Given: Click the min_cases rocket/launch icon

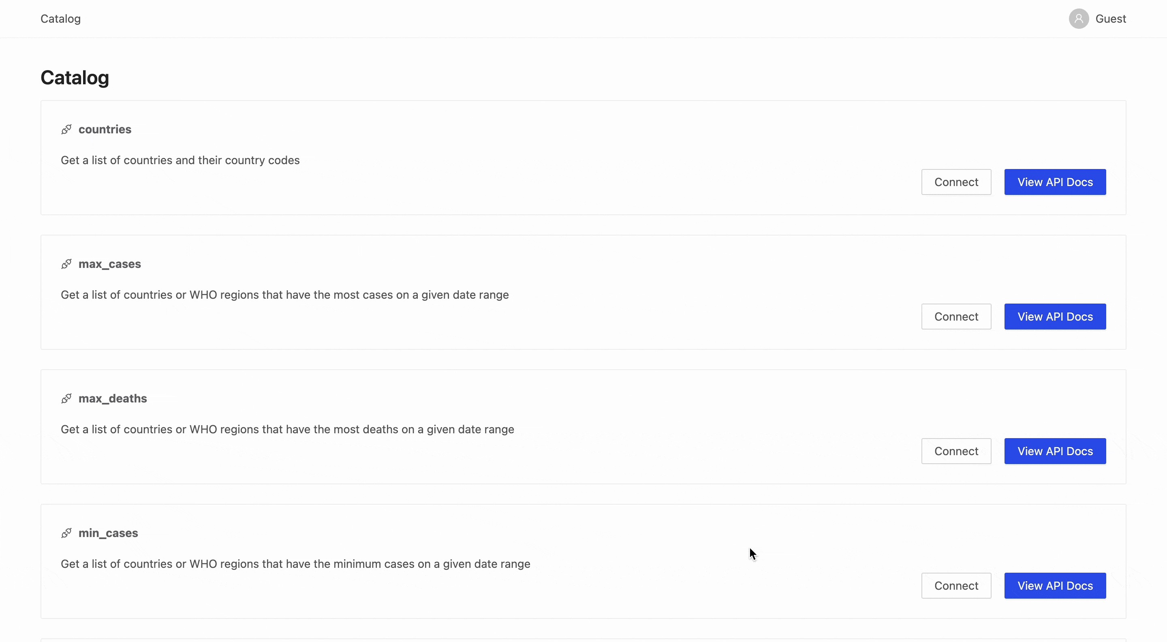Looking at the screenshot, I should point(66,533).
